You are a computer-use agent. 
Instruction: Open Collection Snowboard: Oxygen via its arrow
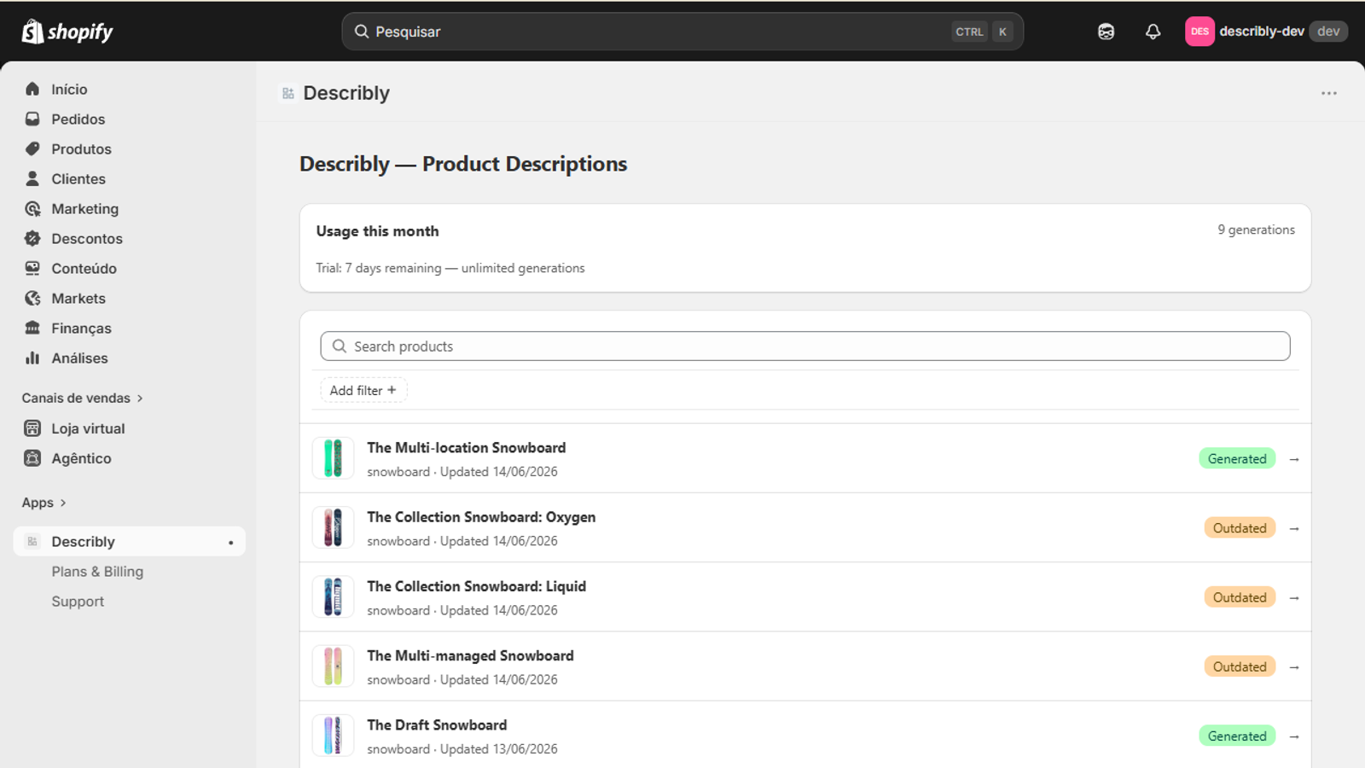(1294, 528)
